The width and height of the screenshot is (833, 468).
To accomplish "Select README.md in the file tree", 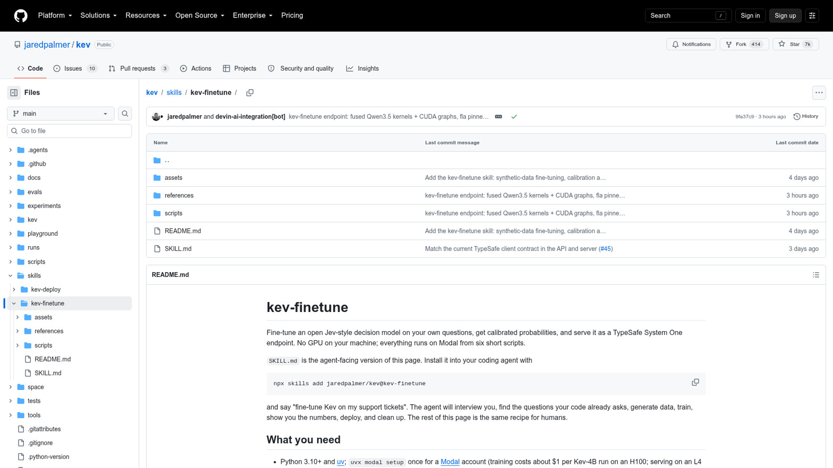I will [53, 359].
